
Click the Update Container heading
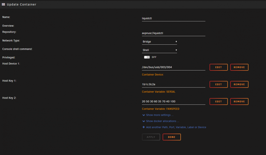[22, 5]
